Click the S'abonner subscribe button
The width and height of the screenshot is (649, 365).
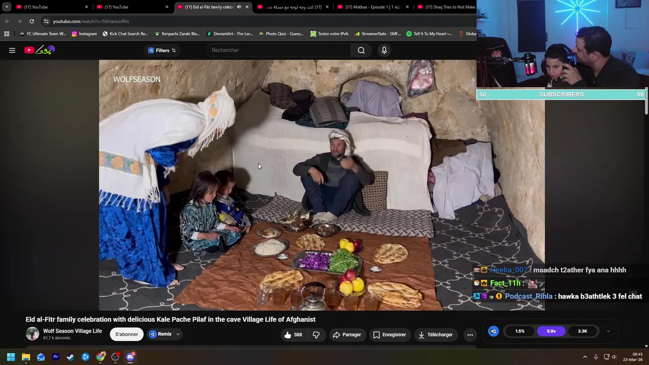126,334
